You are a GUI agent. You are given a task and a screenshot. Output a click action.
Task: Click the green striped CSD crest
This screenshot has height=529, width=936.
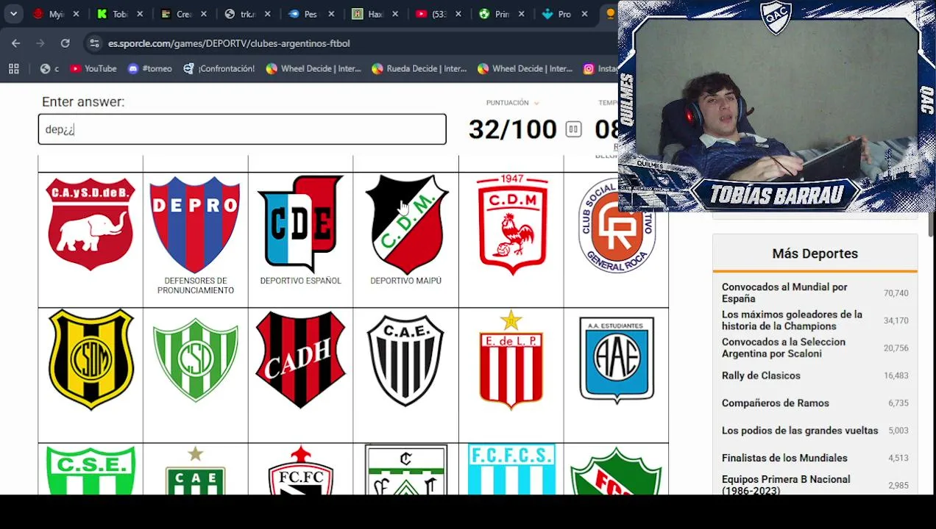(195, 360)
